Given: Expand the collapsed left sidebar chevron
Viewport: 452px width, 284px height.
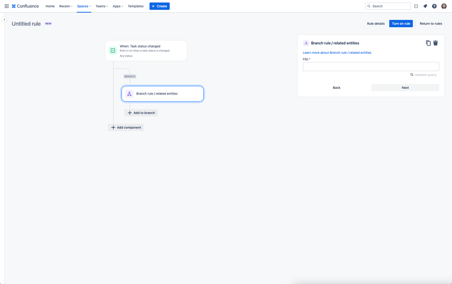Looking at the screenshot, I should click(4, 20).
